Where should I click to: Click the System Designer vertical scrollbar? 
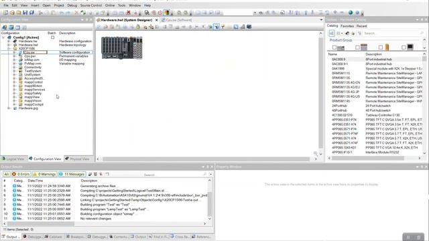[320, 93]
